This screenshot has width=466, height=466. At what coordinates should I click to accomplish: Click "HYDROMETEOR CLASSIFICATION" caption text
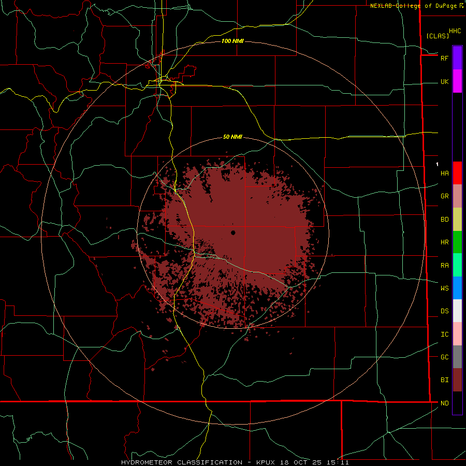click(x=182, y=462)
